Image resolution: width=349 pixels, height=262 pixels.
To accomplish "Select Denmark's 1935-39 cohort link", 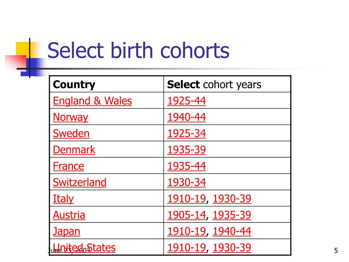I will coord(186,150).
